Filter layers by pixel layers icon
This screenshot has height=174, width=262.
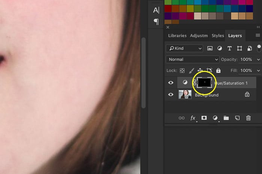click(210, 48)
